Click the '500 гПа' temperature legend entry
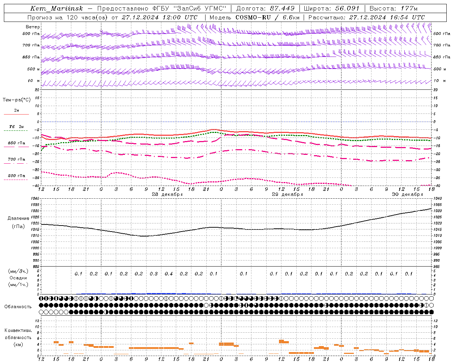 17,176
